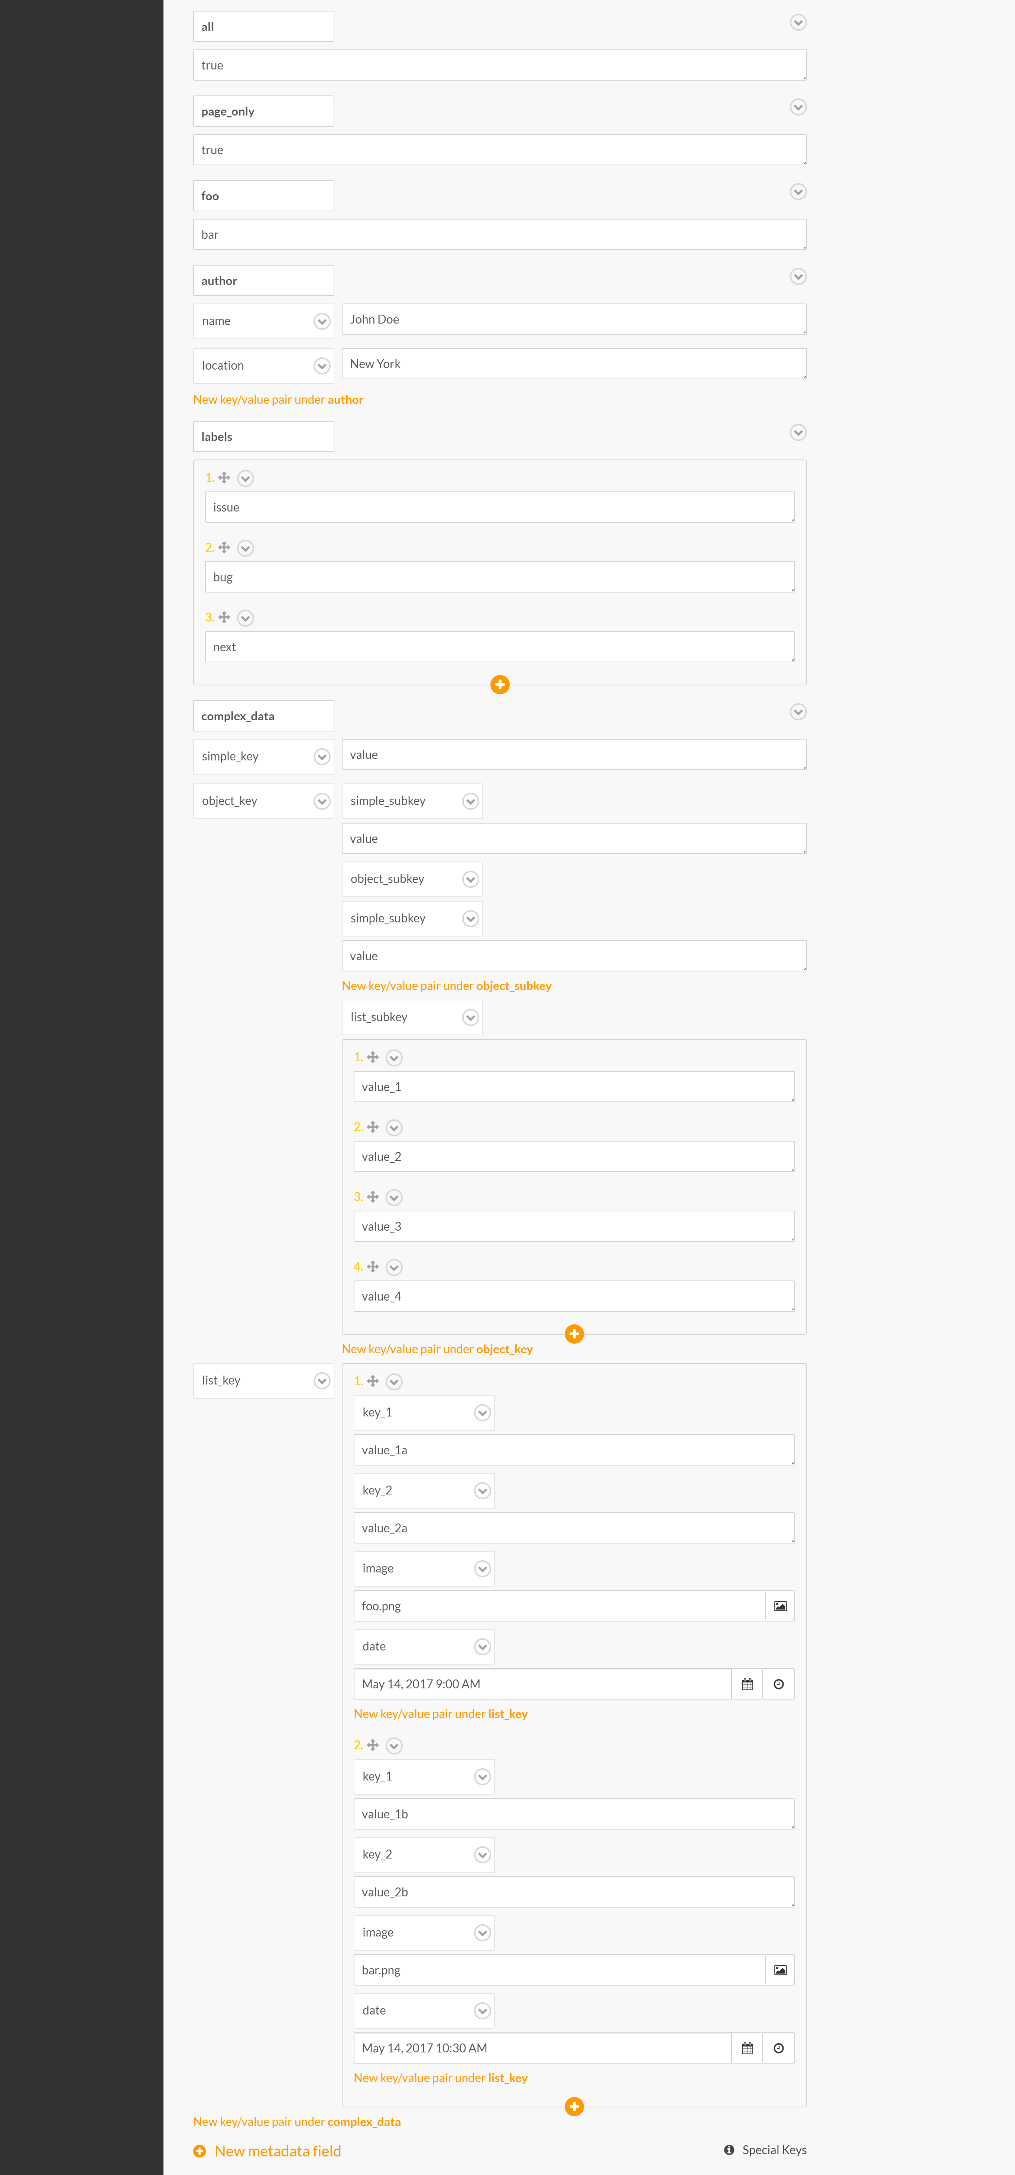Click the page_only key name field
Image resolution: width=1015 pixels, height=2175 pixels.
[x=263, y=111]
